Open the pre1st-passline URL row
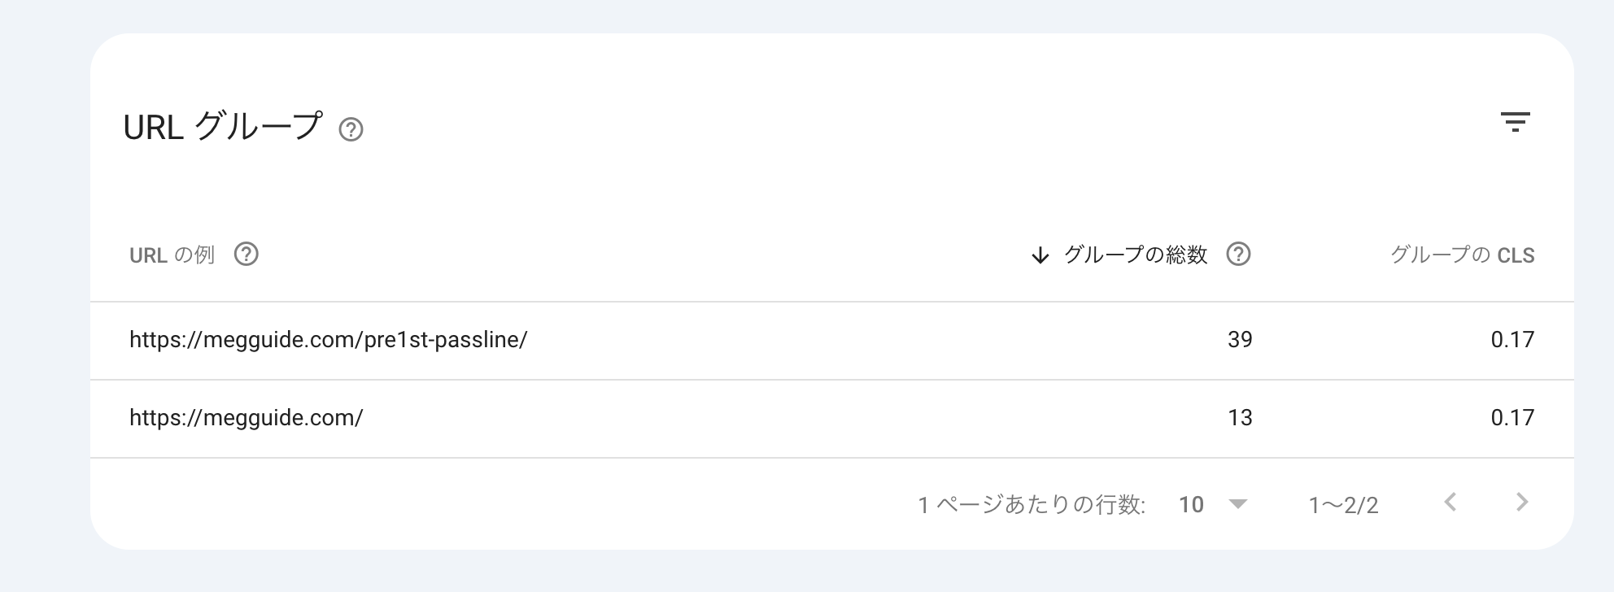1614x592 pixels. click(x=831, y=340)
